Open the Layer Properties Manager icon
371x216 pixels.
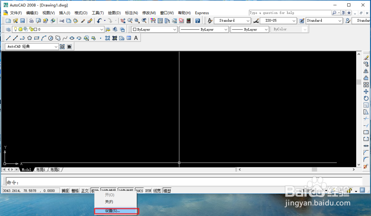pos(8,29)
